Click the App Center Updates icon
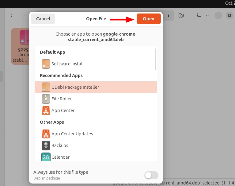This screenshot has width=235, height=186. [x=46, y=134]
